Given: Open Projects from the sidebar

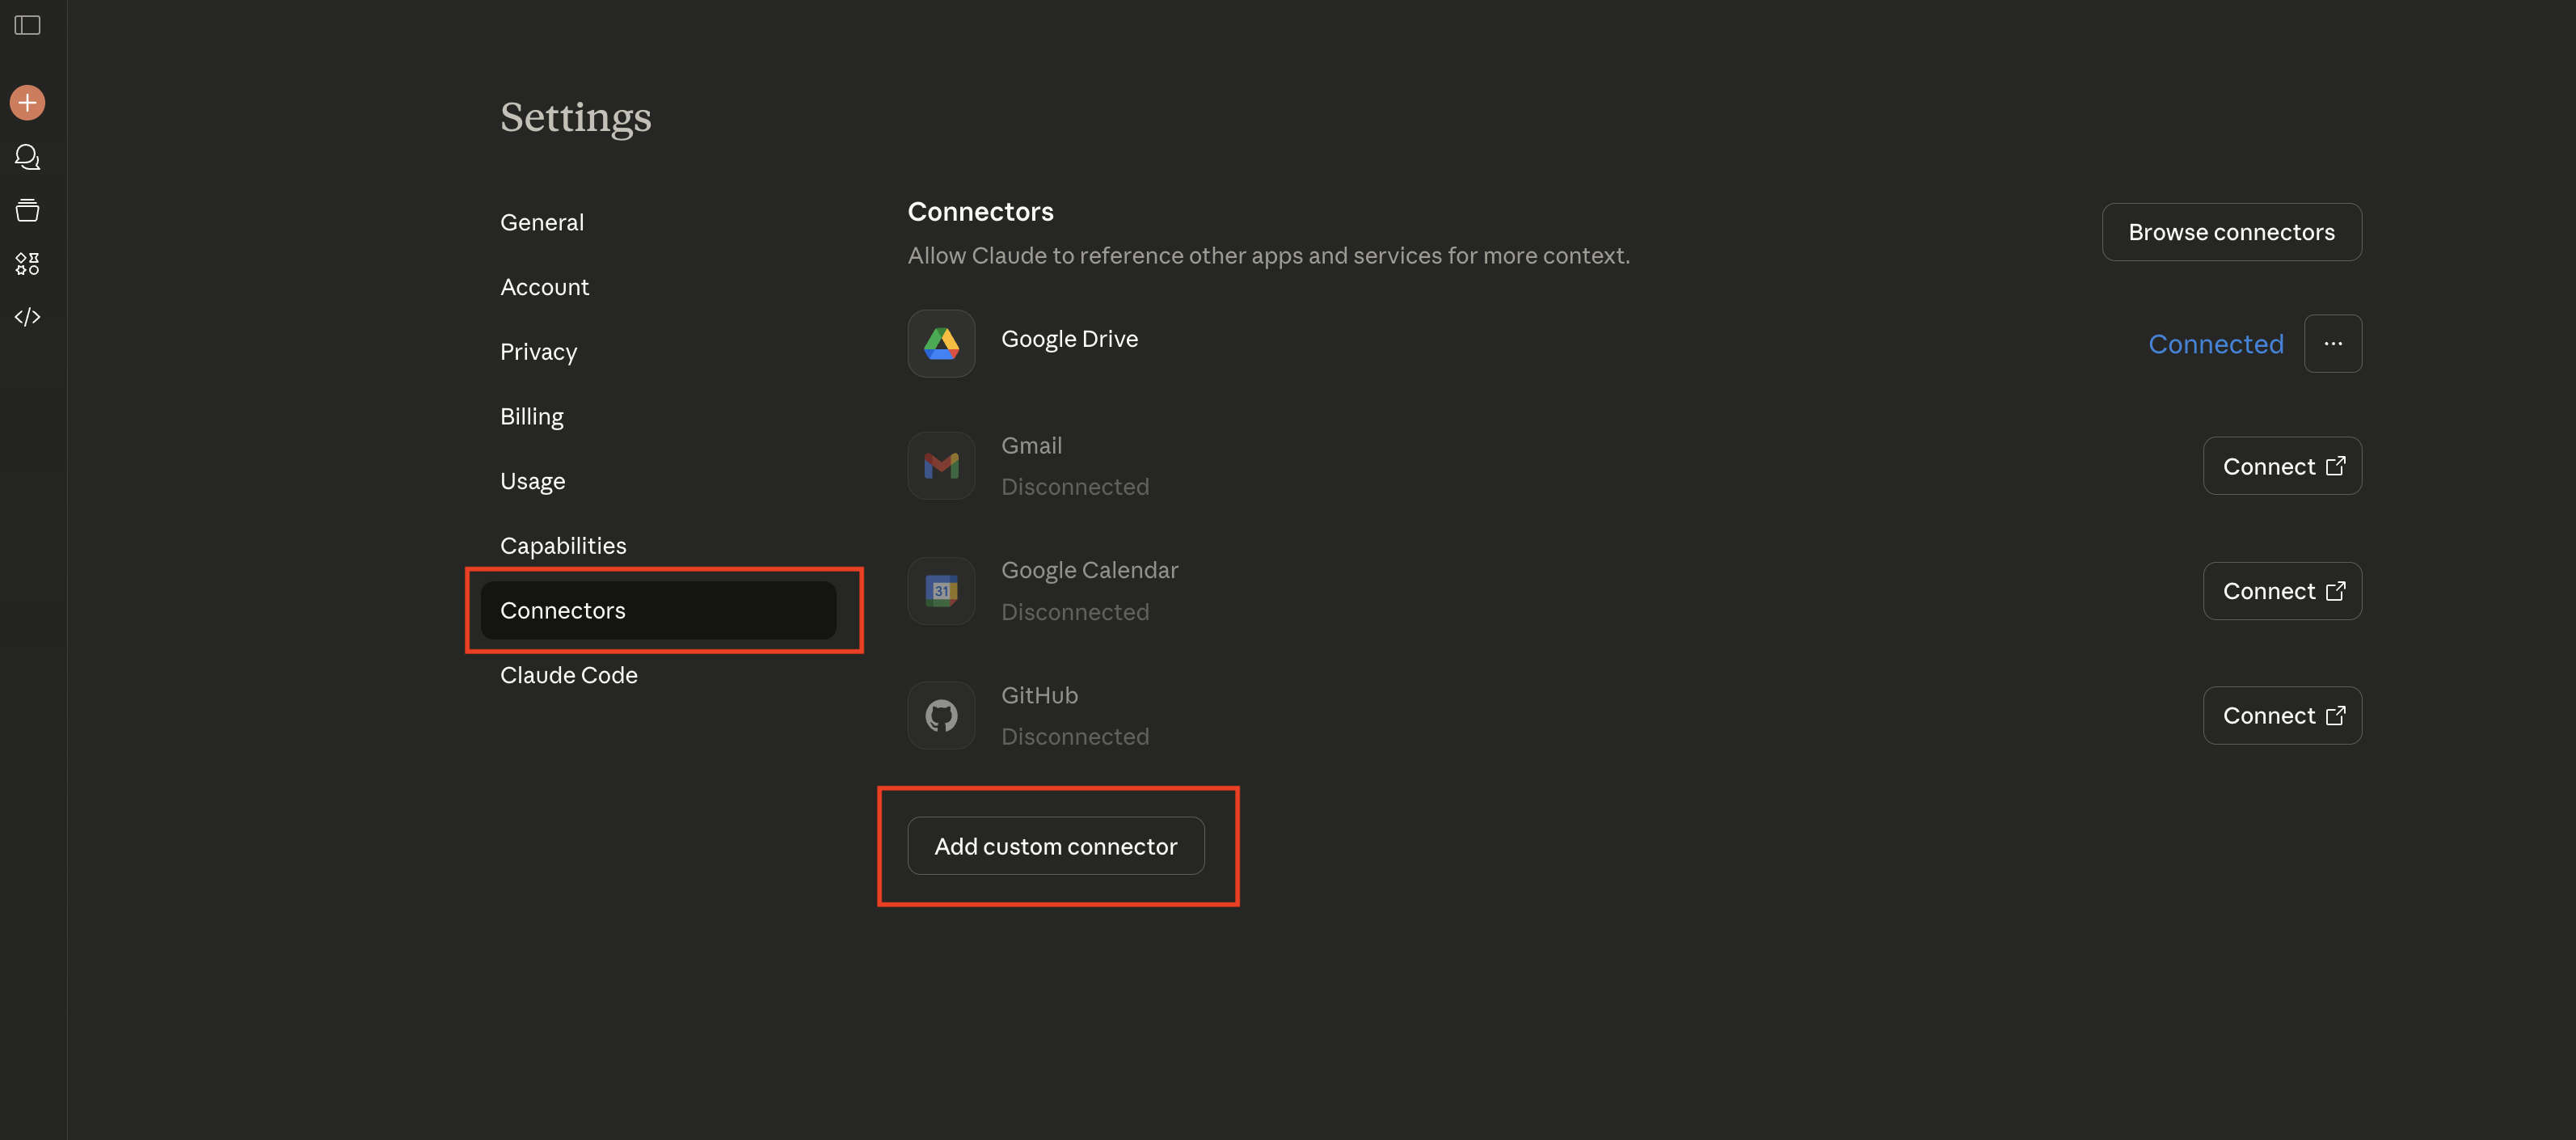Looking at the screenshot, I should pos(27,210).
